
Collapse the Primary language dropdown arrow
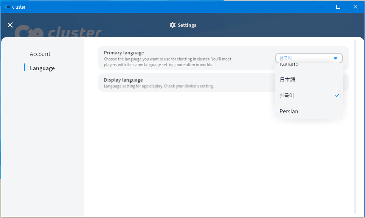335,58
